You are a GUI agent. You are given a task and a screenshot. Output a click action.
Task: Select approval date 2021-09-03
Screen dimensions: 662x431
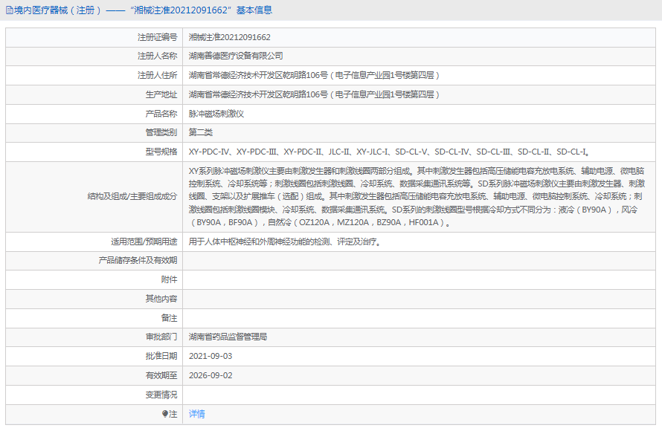211,356
